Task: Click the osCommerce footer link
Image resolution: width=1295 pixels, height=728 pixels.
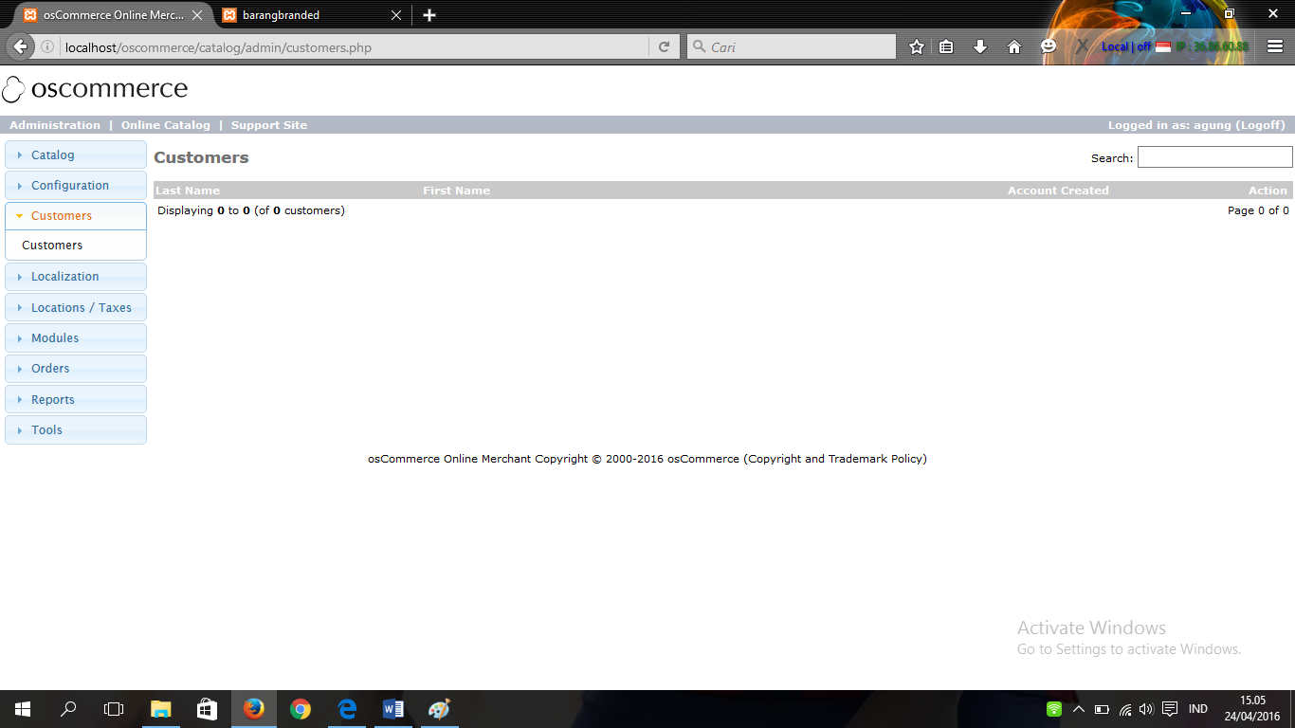Action: 703,459
